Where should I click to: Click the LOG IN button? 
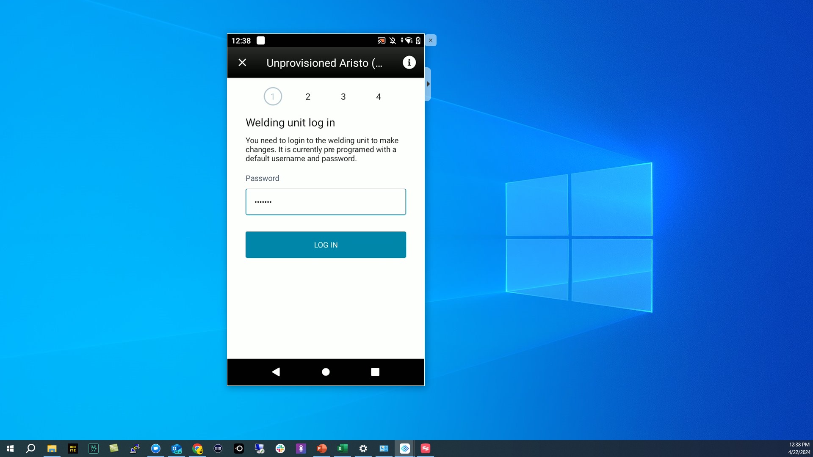[326, 245]
